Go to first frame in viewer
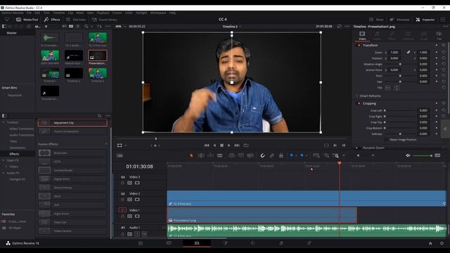Image resolution: width=450 pixels, height=253 pixels. tap(206, 145)
